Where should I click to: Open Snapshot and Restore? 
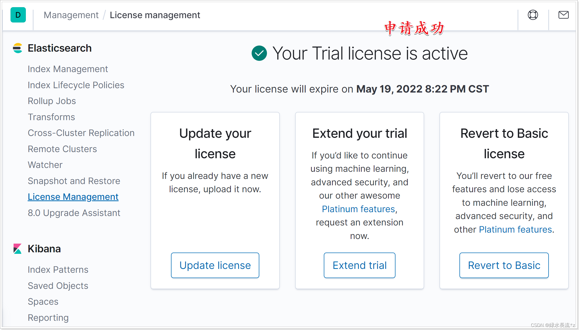[x=74, y=181]
